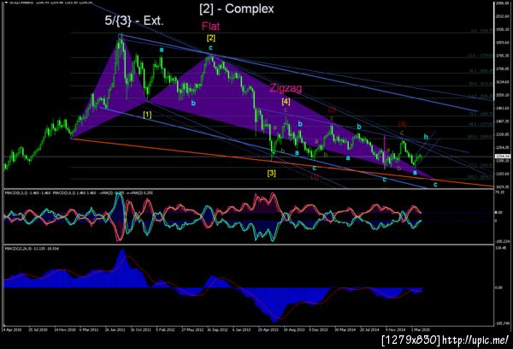Click the '4 Apr 2010' date label
The height and width of the screenshot is (349, 513).
pos(12,329)
